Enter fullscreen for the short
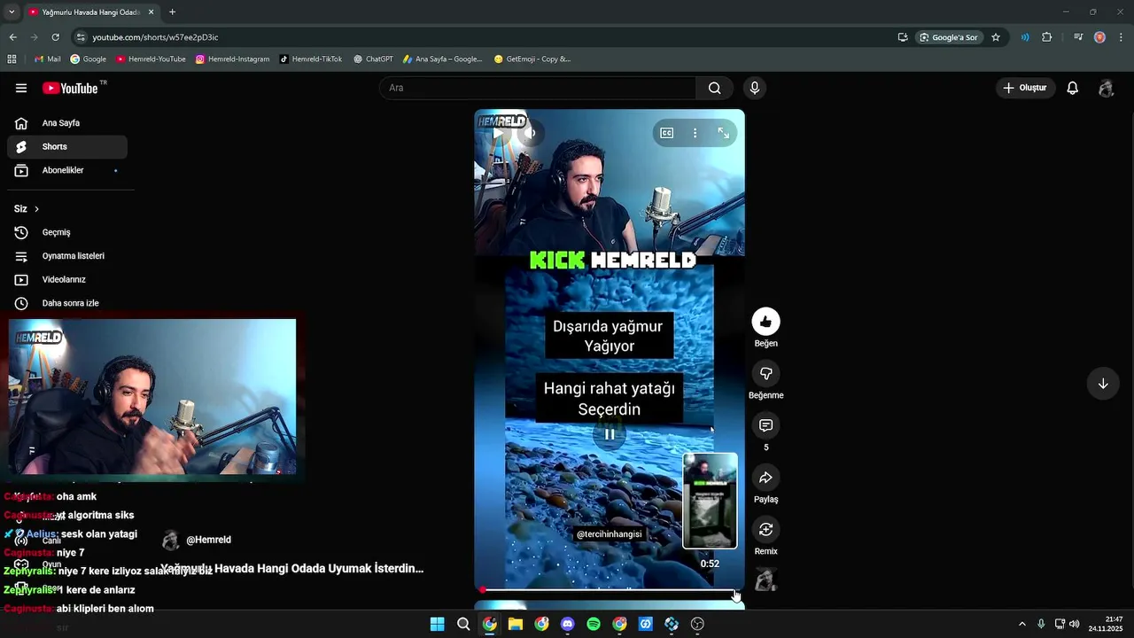The height and width of the screenshot is (638, 1134). point(724,133)
